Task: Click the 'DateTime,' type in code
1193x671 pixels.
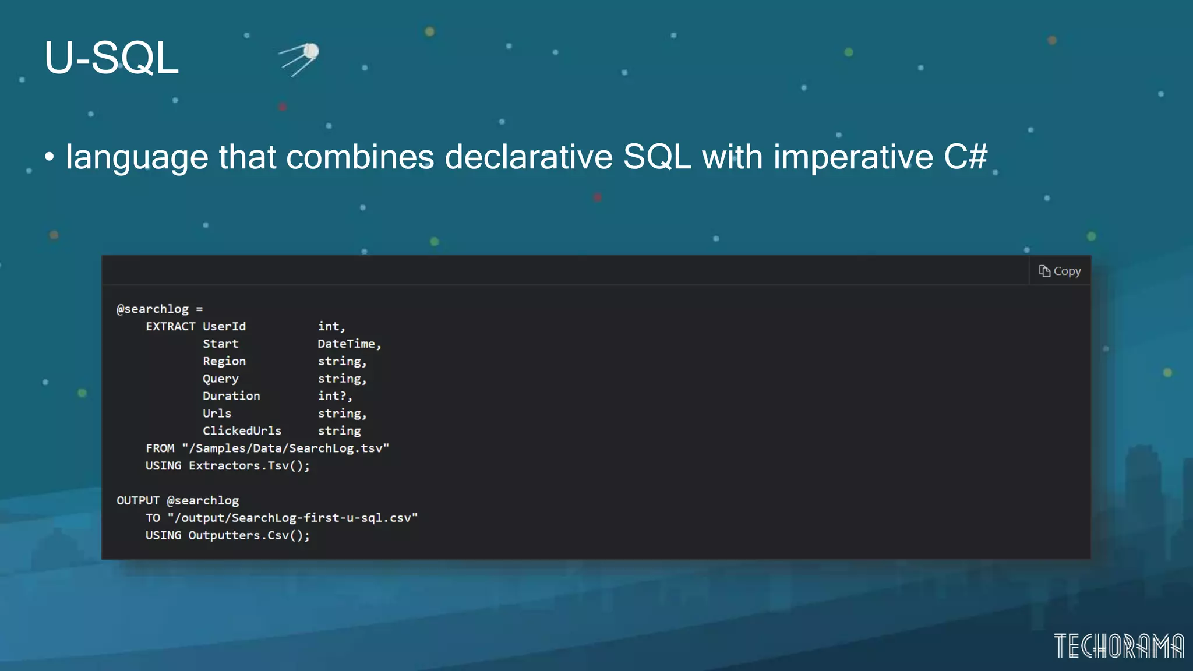Action: click(x=350, y=344)
